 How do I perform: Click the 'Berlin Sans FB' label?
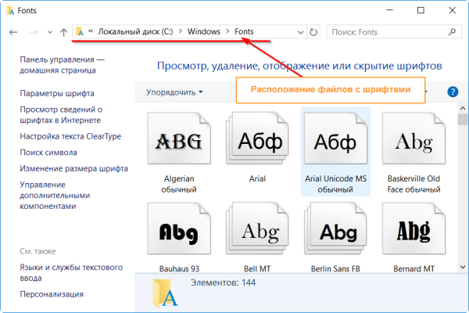[x=335, y=268]
